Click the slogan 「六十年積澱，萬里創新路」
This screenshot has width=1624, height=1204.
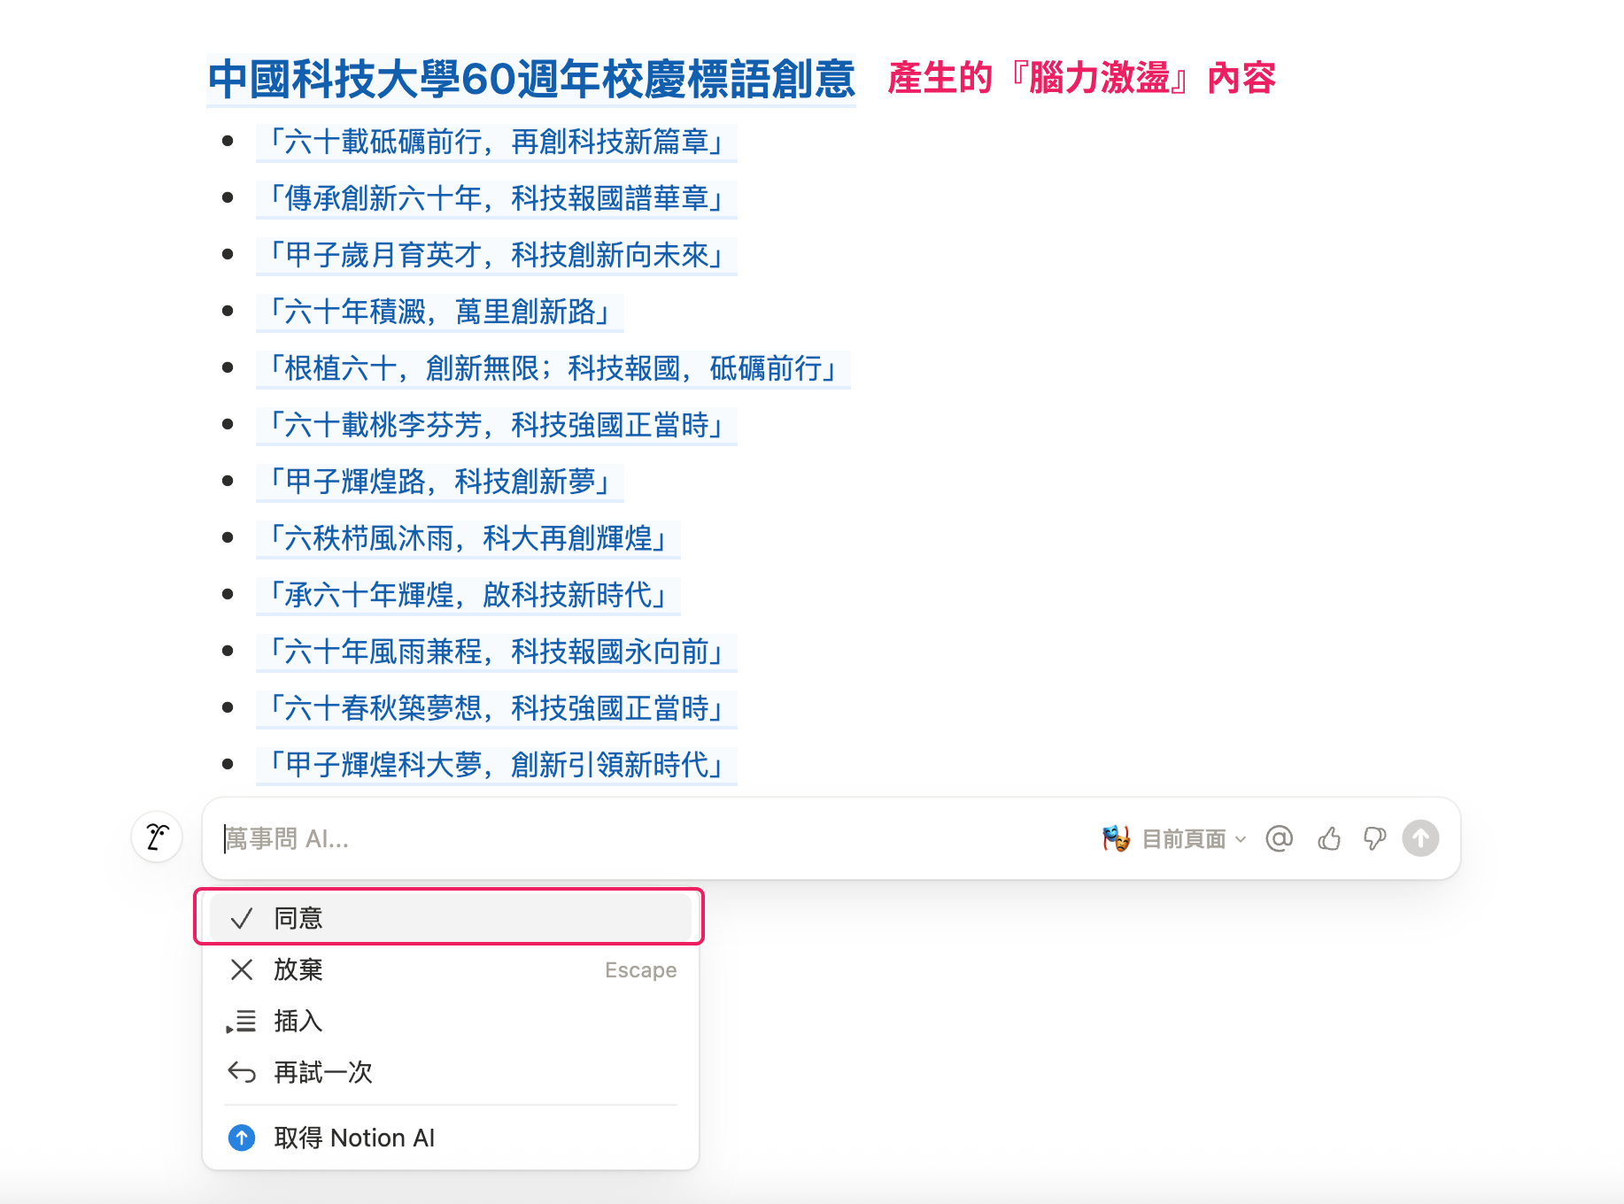pos(439,312)
